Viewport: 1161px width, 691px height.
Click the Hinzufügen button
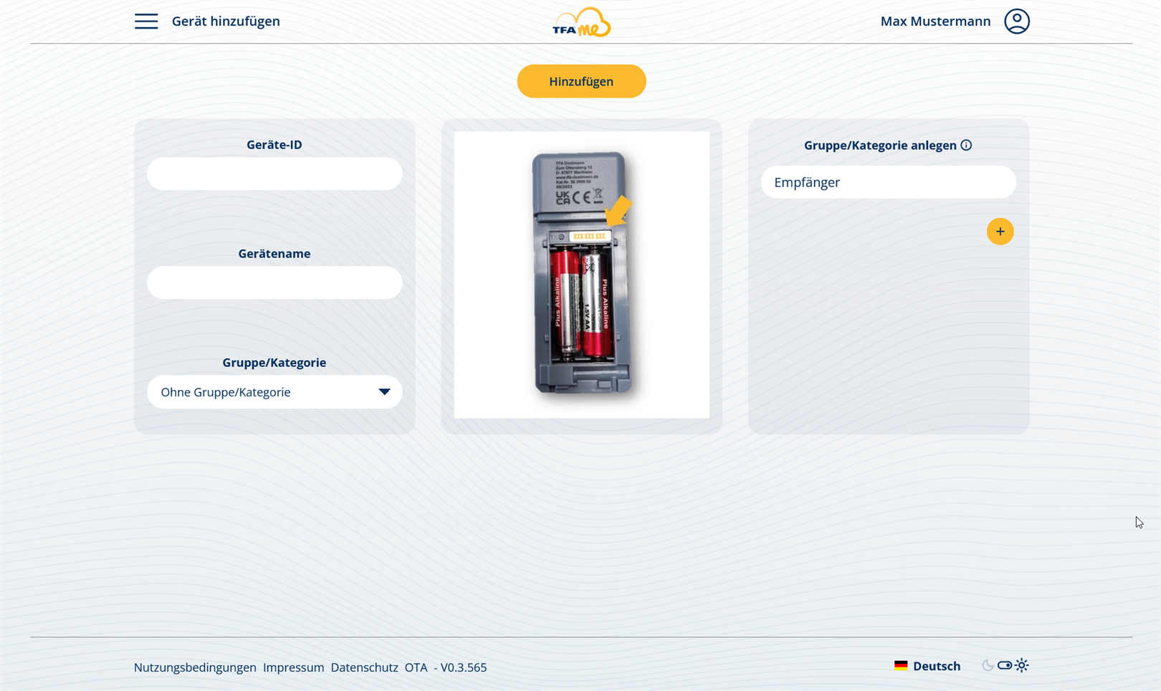[x=581, y=82]
